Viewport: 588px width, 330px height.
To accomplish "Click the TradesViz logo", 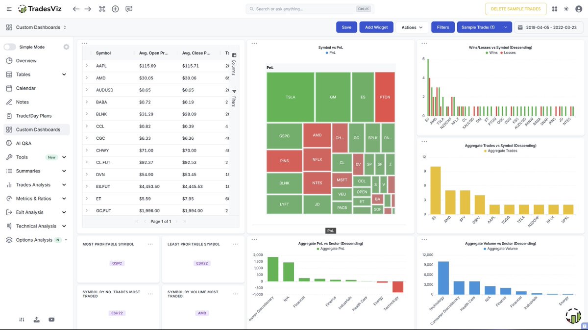I will pos(41,9).
